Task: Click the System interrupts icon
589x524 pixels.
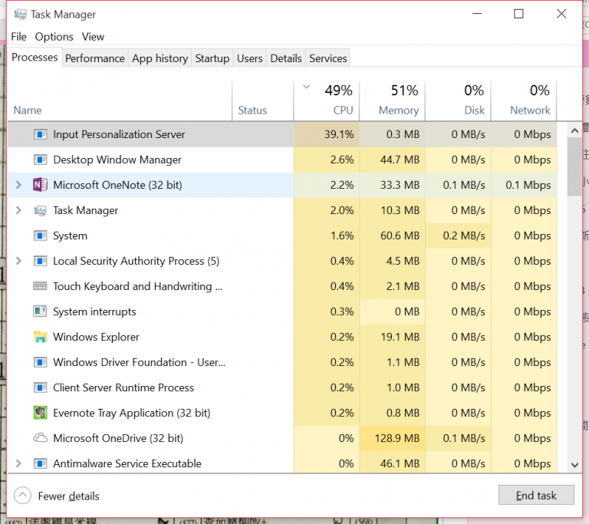Action: coord(40,311)
